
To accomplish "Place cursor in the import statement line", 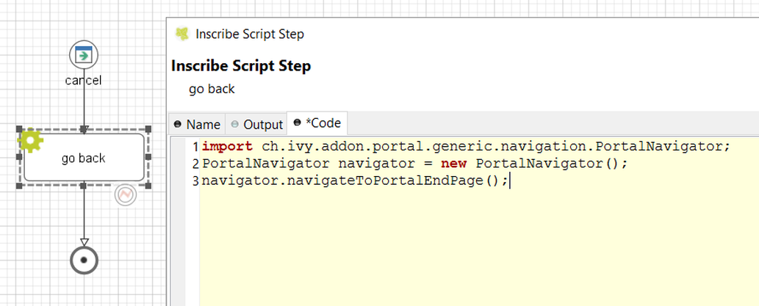I will (466, 146).
